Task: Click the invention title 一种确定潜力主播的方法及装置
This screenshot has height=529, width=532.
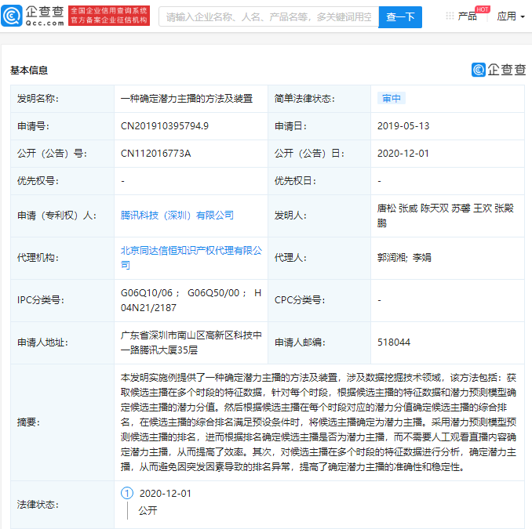Action: point(186,99)
